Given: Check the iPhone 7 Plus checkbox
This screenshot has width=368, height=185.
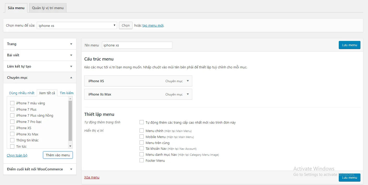Looking at the screenshot, I should tap(12, 109).
